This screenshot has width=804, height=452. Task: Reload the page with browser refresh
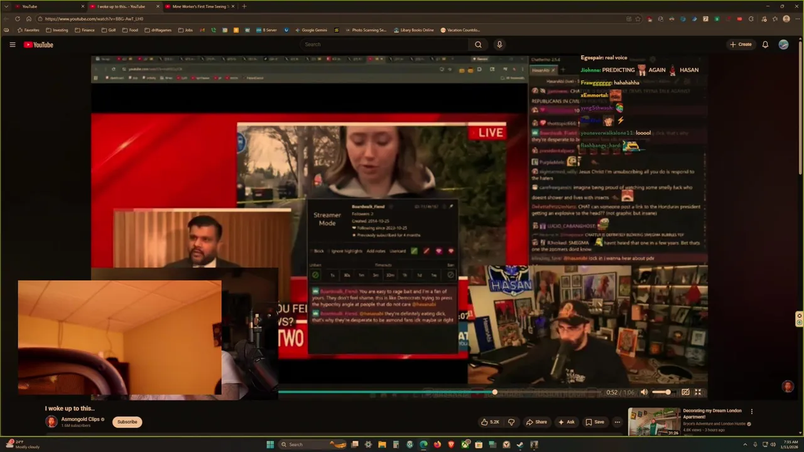point(18,19)
